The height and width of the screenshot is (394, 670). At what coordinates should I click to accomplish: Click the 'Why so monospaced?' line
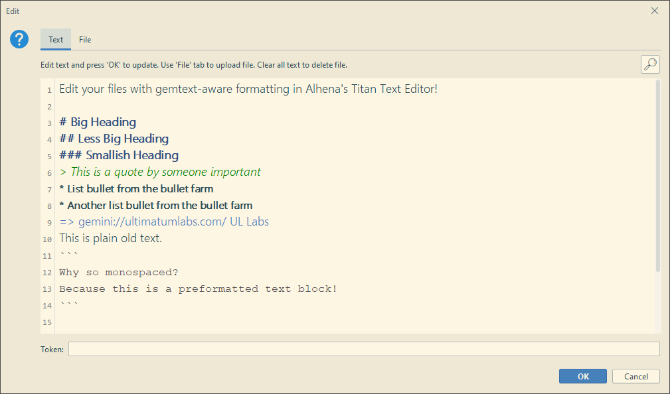pos(119,273)
